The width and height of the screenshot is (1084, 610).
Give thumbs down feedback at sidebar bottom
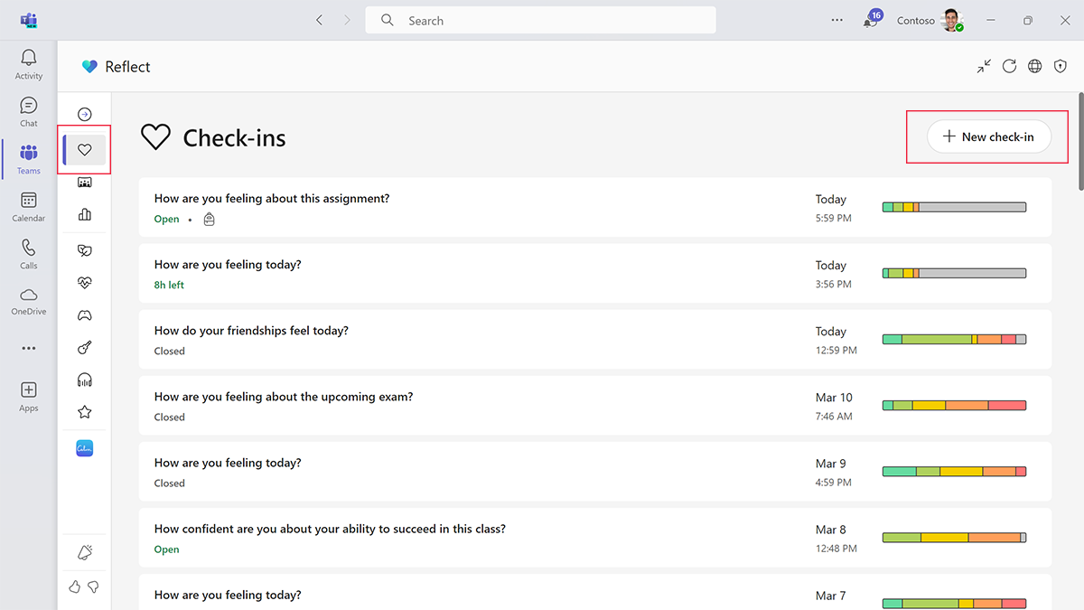[94, 587]
